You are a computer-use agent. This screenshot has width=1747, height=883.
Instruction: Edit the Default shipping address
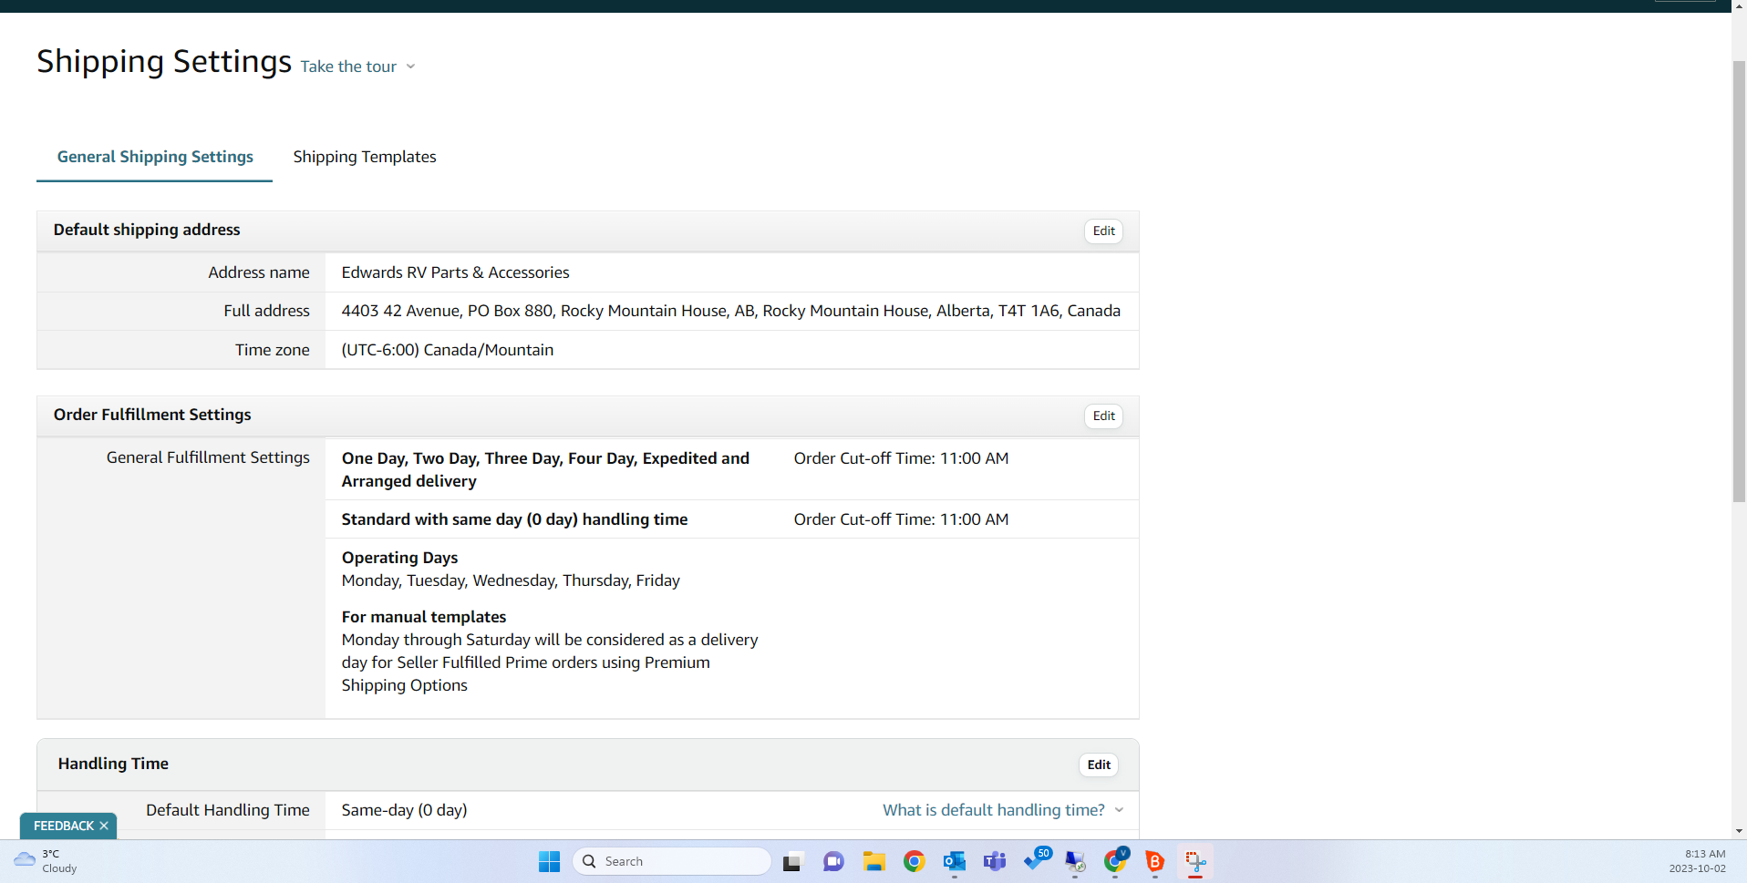(x=1103, y=231)
